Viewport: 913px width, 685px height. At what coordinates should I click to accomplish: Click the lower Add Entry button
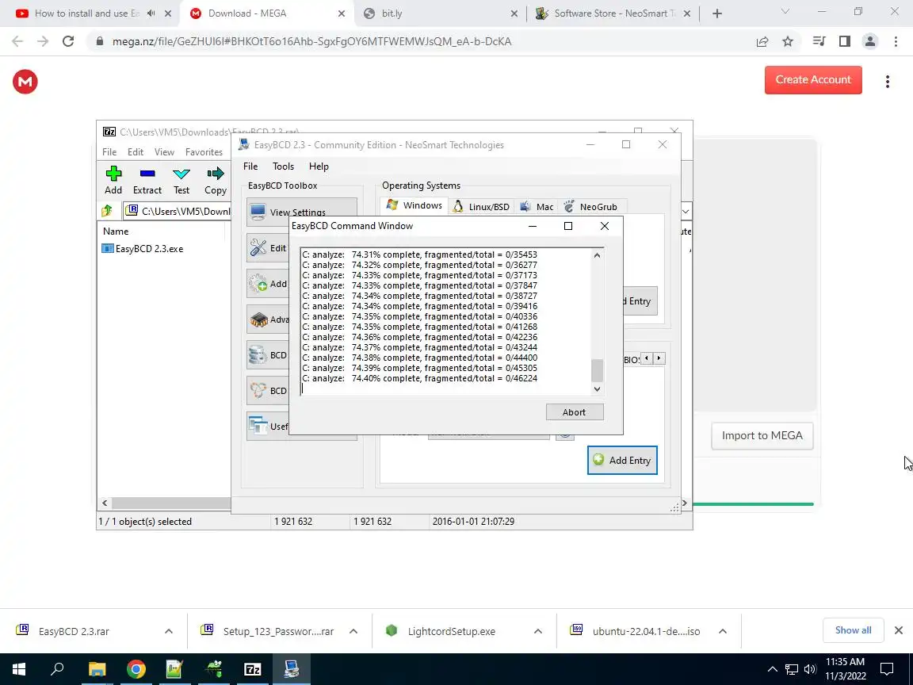(x=622, y=460)
